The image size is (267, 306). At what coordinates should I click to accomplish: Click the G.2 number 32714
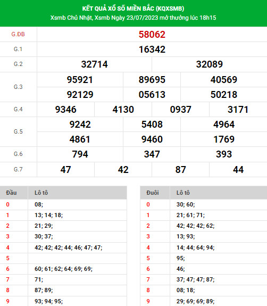pos(94,64)
